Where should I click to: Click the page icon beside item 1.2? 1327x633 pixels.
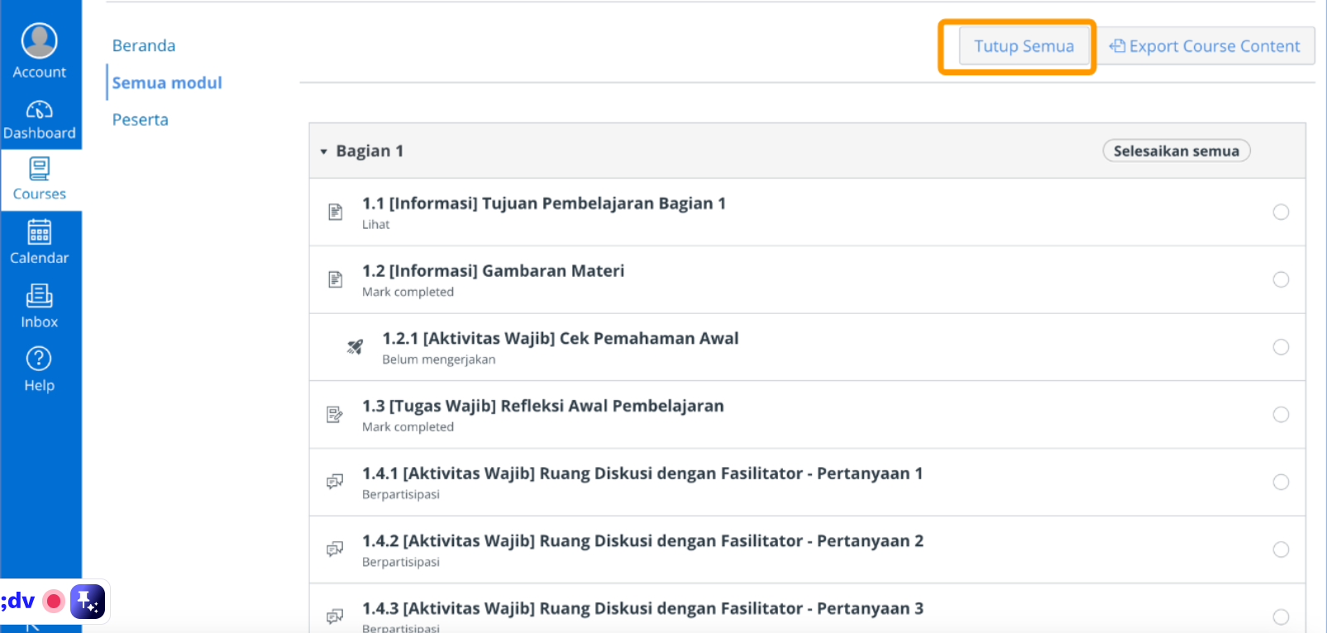point(335,279)
